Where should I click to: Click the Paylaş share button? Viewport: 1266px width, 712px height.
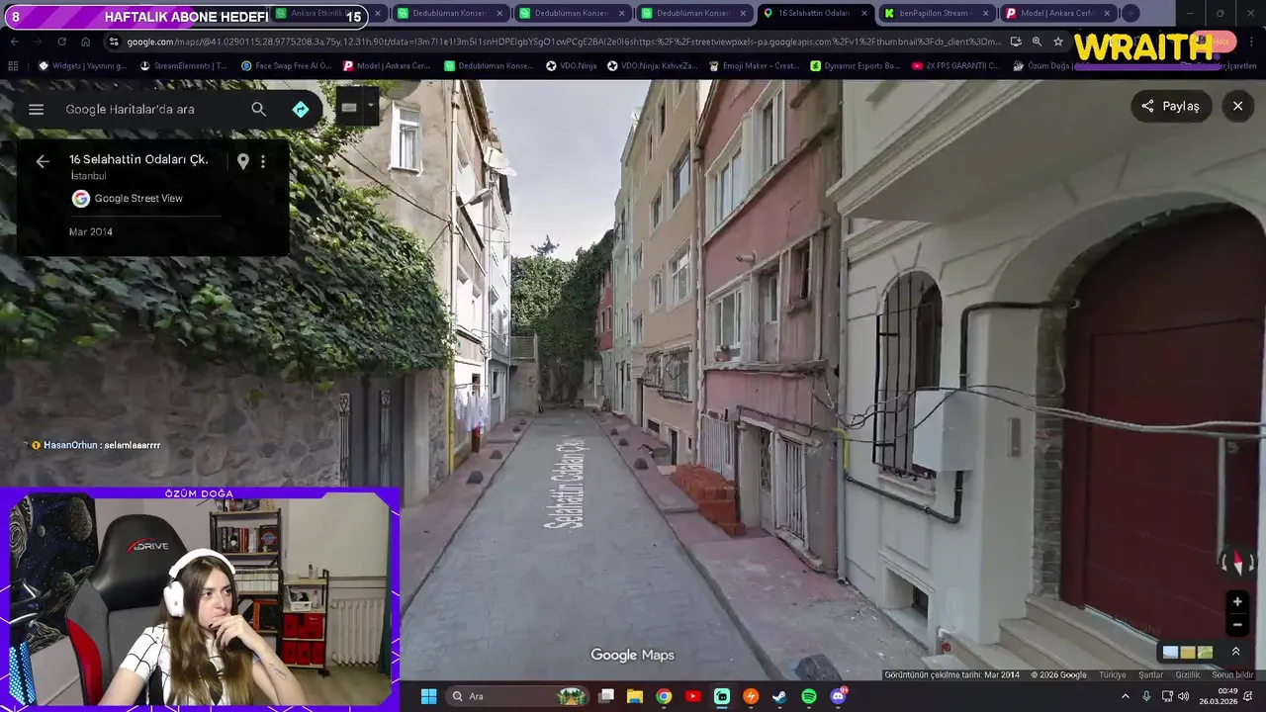point(1171,106)
